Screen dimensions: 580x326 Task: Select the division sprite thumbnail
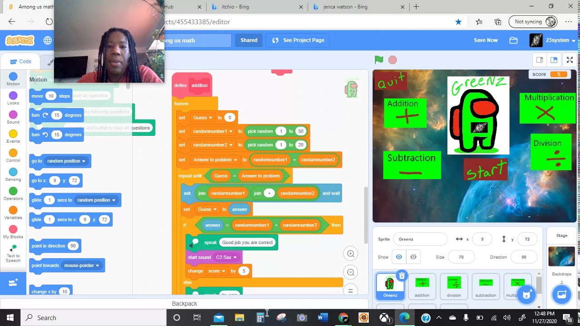[454, 286]
